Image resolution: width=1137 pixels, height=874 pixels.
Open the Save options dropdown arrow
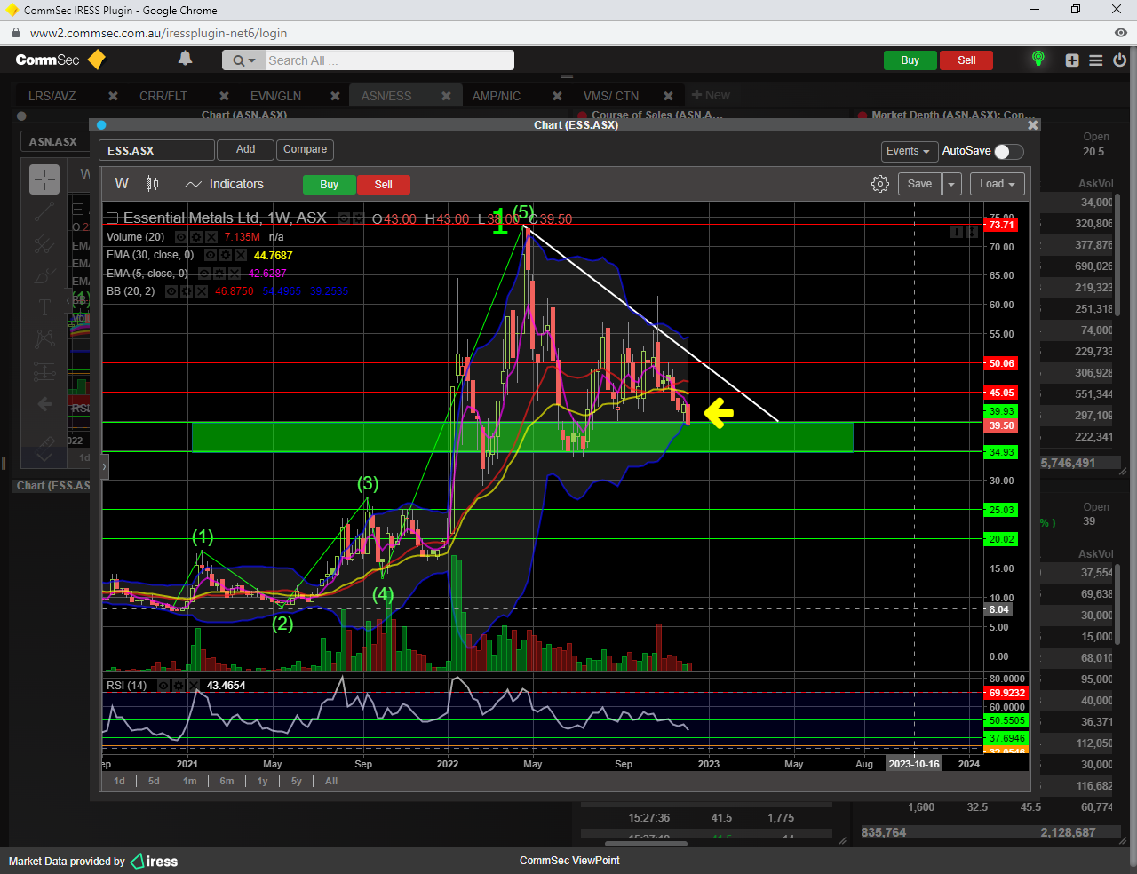951,184
